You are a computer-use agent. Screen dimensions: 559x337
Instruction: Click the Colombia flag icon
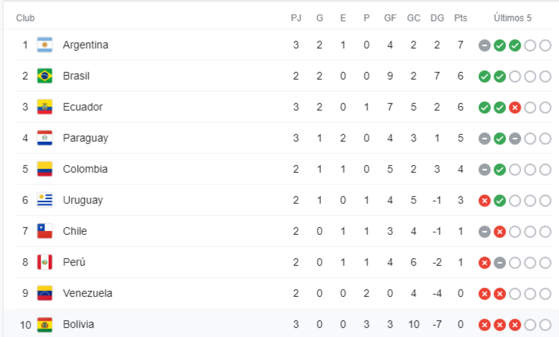[x=44, y=169]
